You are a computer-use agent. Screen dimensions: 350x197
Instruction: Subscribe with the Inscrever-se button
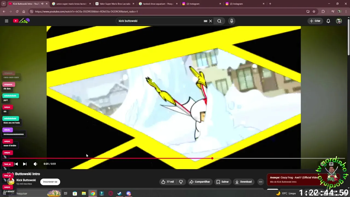50,182
